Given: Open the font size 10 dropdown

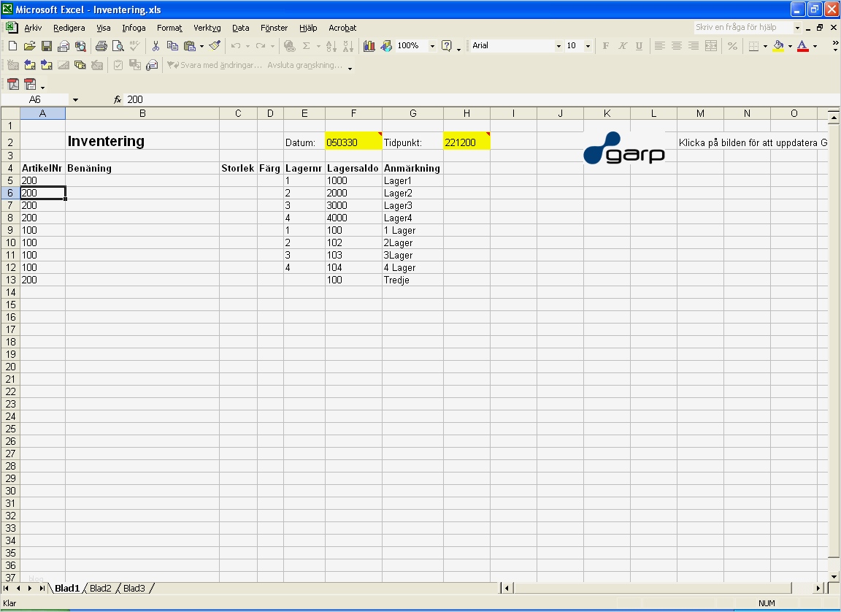Looking at the screenshot, I should click(588, 46).
